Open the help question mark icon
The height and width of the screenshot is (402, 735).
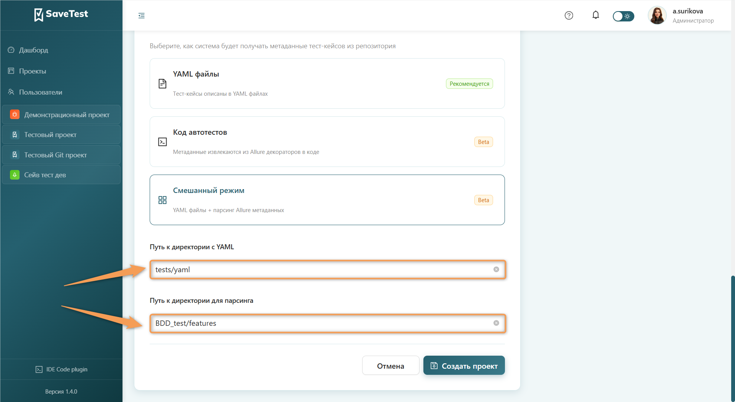[569, 16]
